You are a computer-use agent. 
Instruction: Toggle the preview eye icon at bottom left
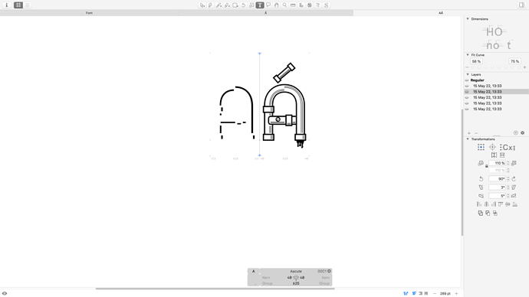(5, 293)
